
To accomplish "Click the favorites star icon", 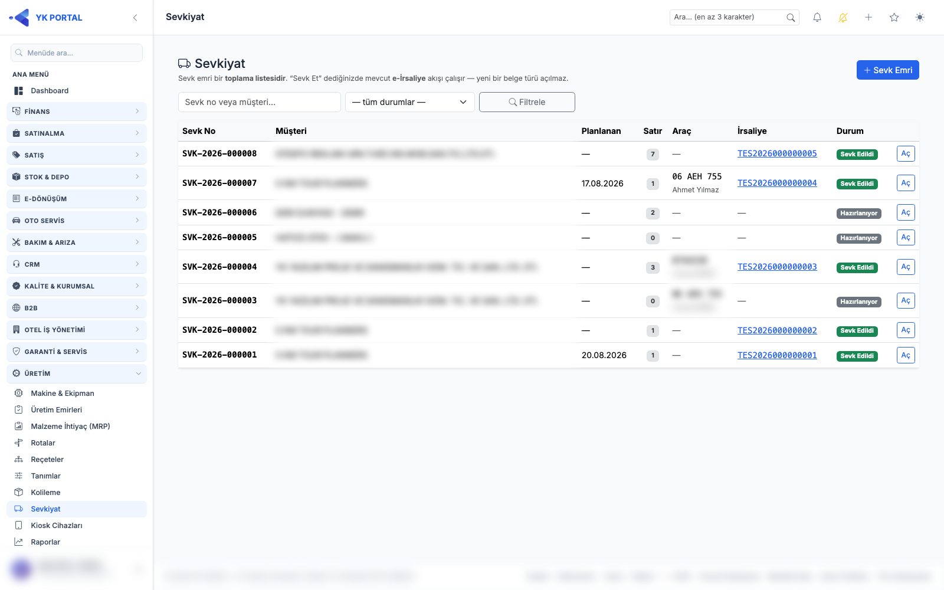I will tap(894, 18).
